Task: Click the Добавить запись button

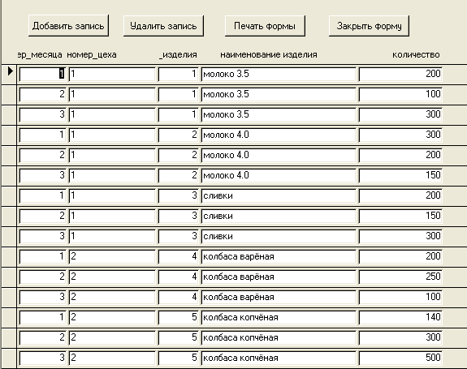Action: tap(68, 26)
